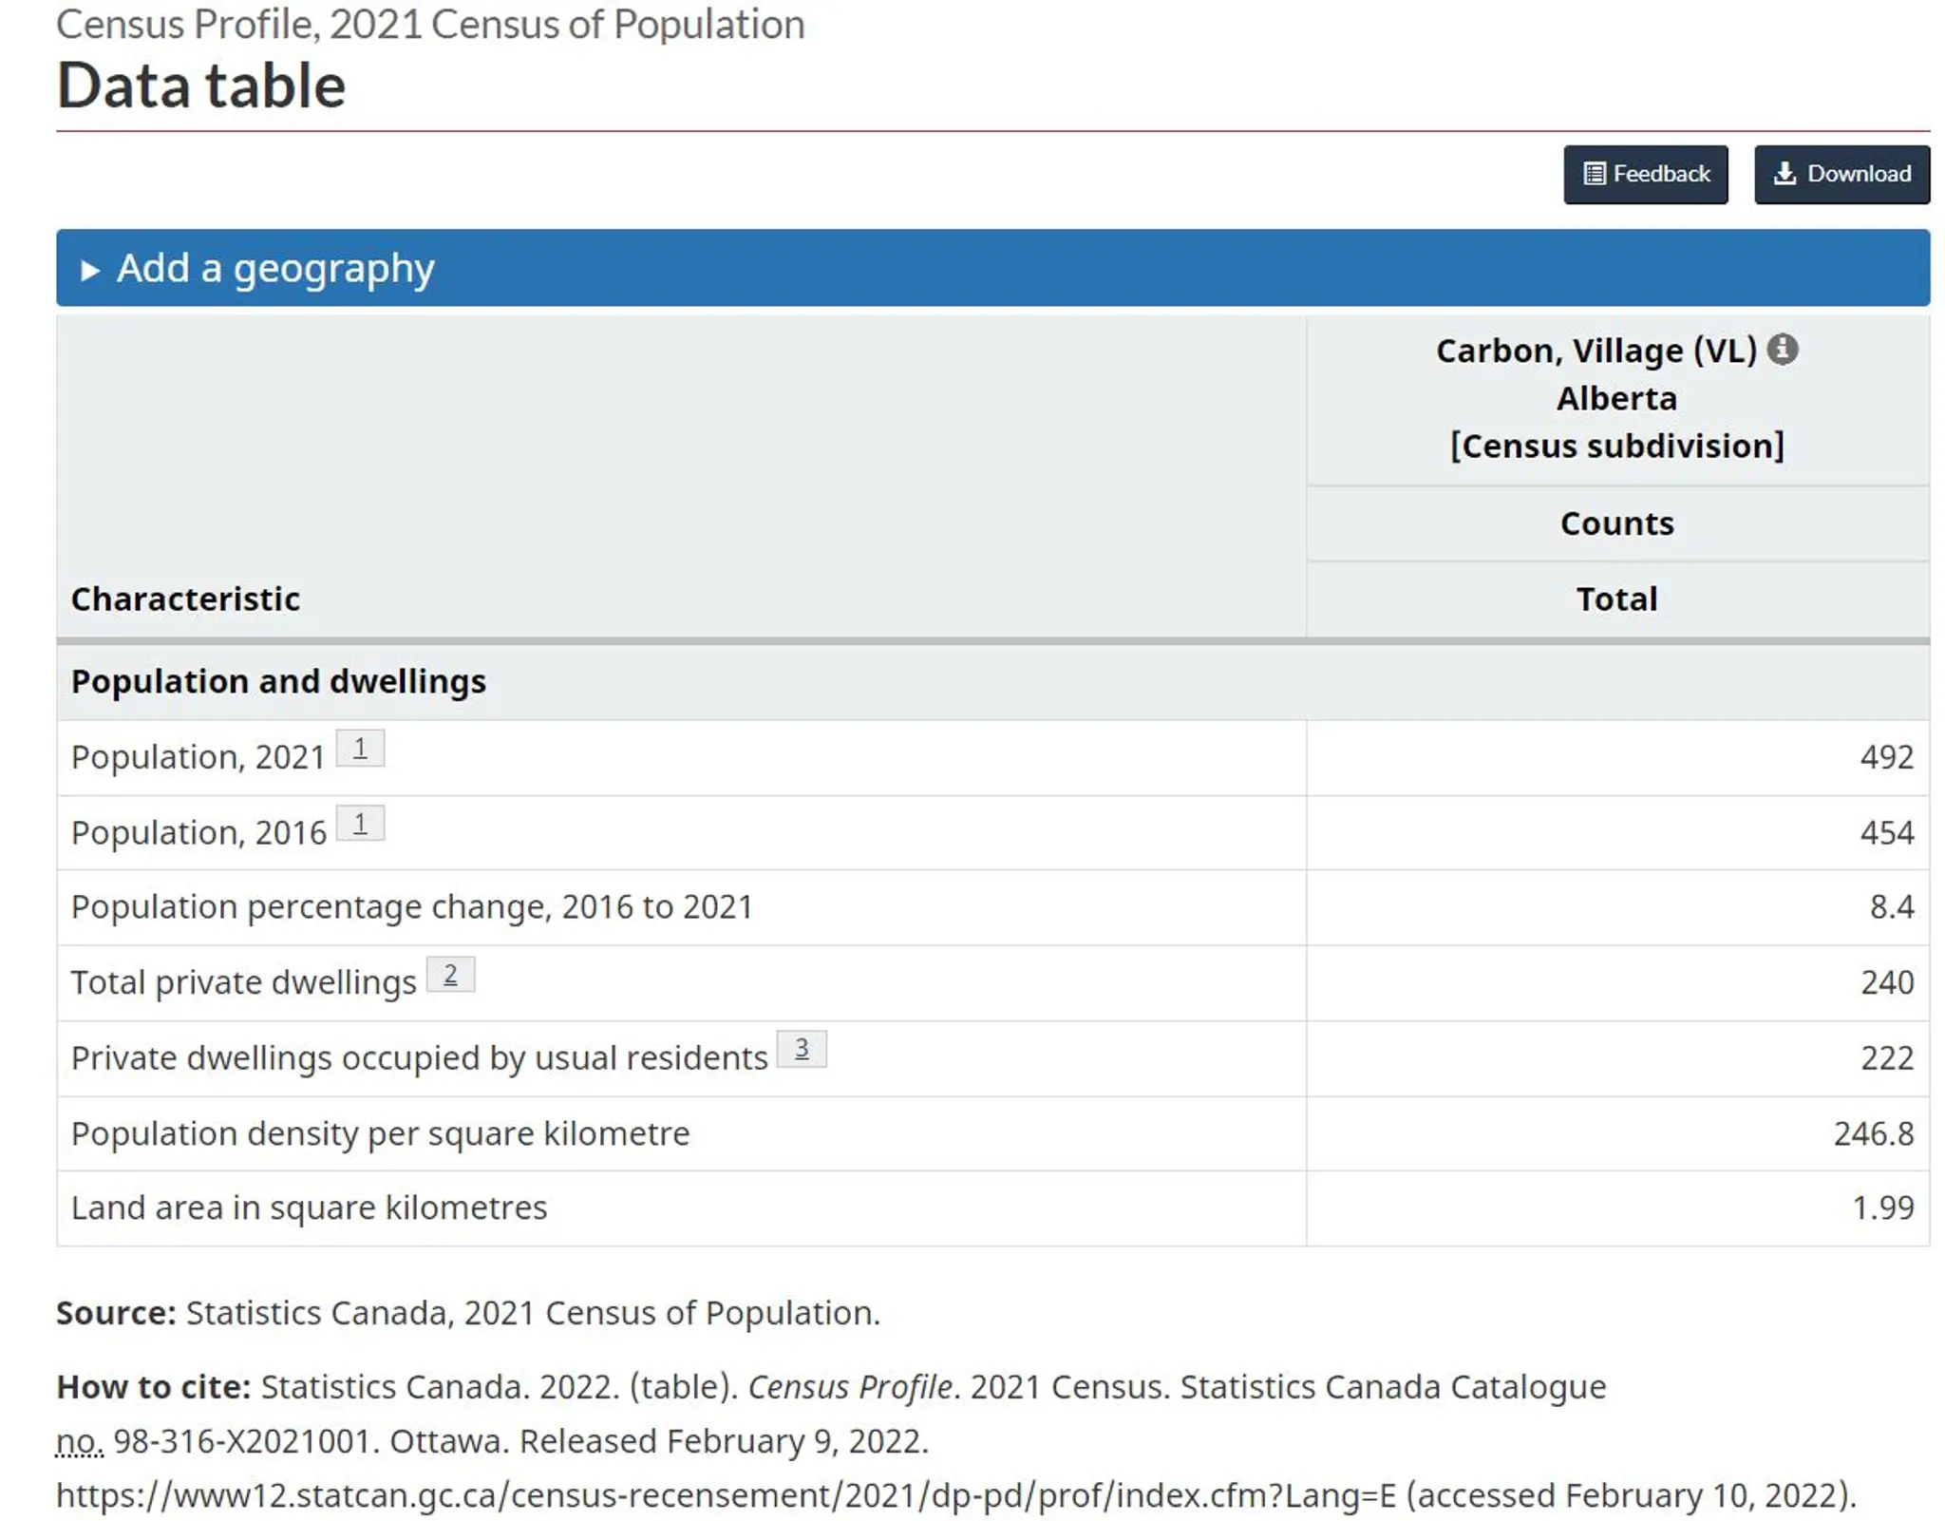1945x1521 pixels.
Task: Click the Counts header cell
Action: click(1615, 523)
